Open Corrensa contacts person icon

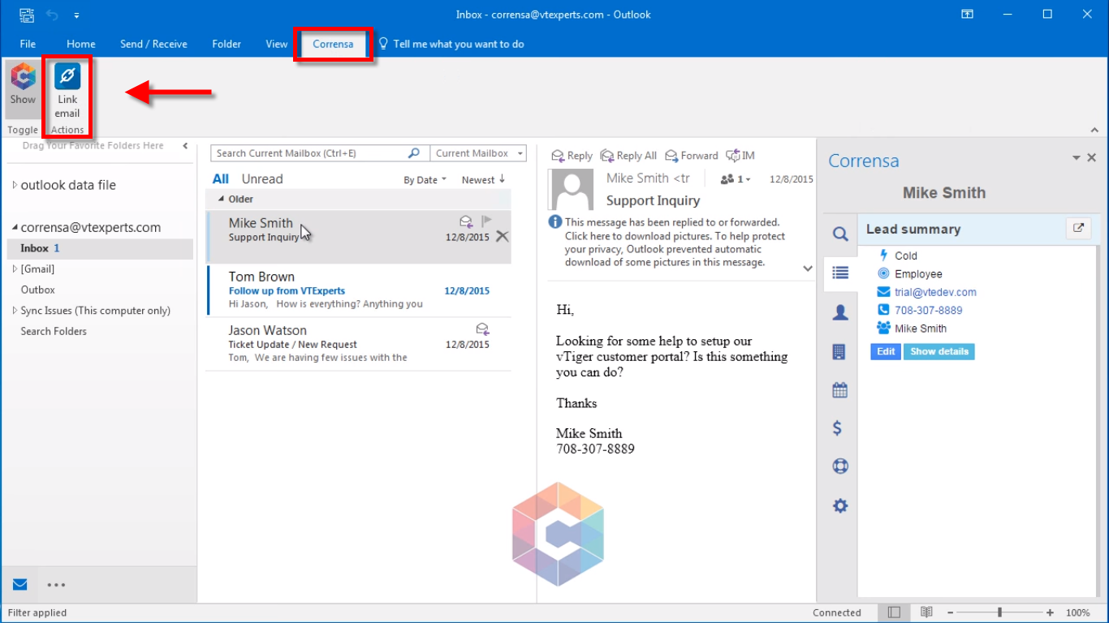840,312
